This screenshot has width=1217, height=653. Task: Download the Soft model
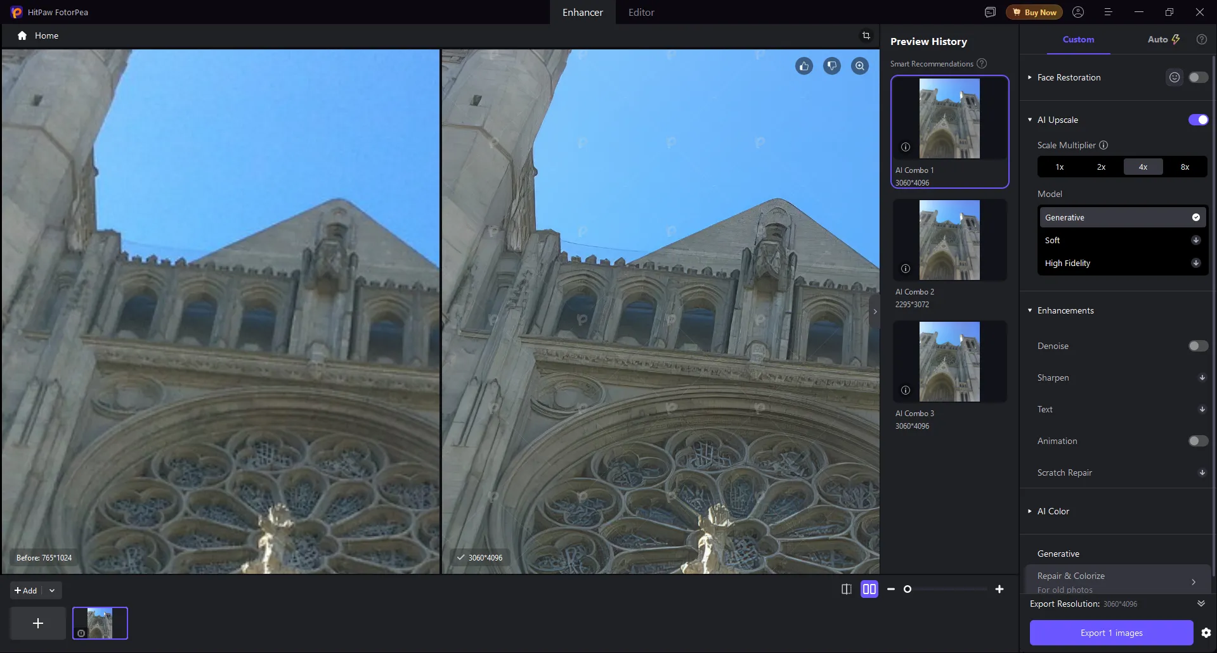click(1195, 240)
